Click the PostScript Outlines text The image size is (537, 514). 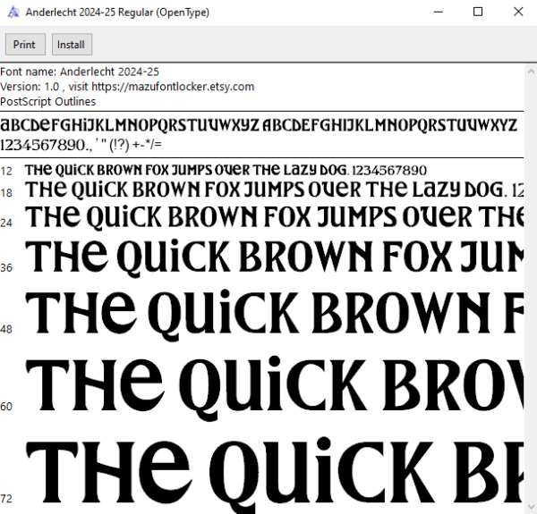click(x=48, y=102)
